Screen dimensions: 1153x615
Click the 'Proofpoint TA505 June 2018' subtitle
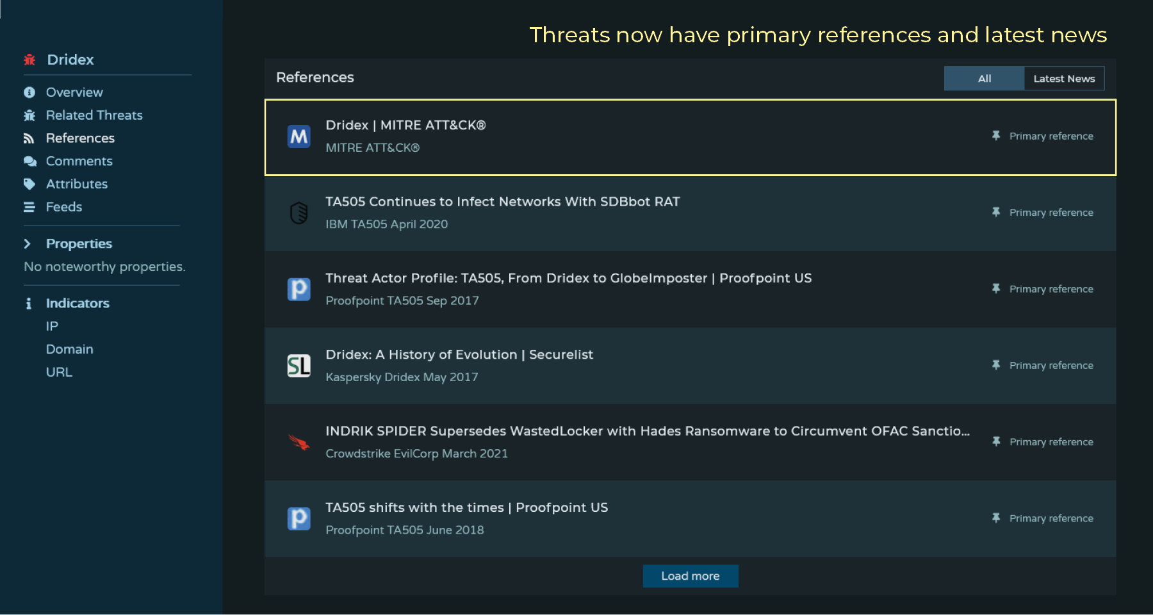pyautogui.click(x=404, y=530)
